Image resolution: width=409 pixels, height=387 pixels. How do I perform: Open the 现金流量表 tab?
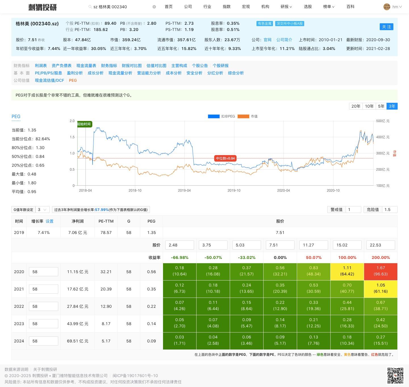tap(86, 66)
